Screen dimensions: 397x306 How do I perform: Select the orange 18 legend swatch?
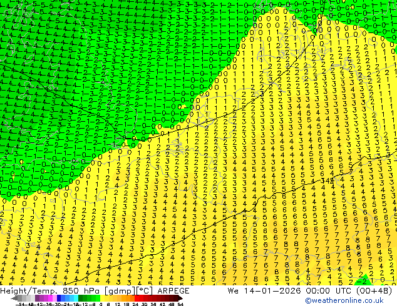128,298
